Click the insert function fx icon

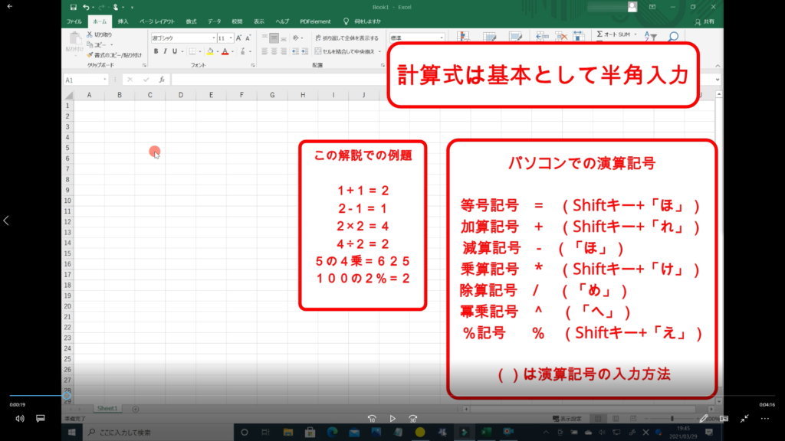162,80
